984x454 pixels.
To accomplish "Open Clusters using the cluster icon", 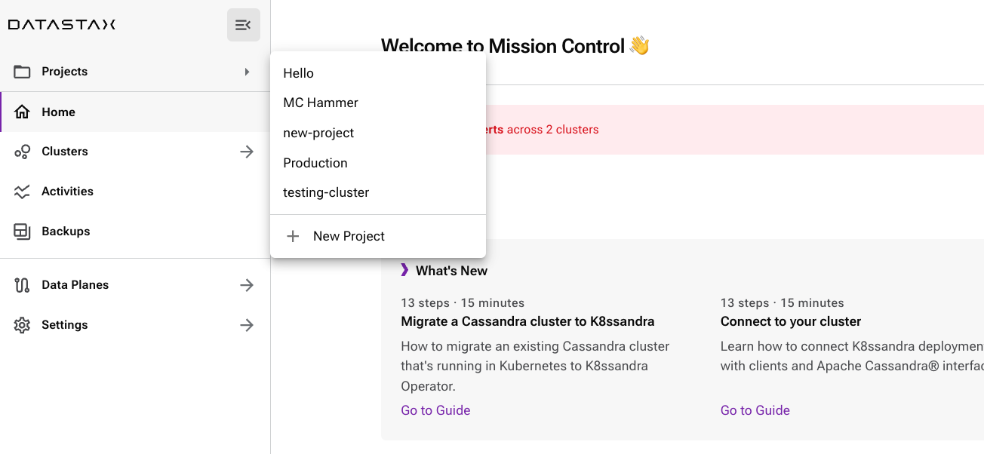I will pos(23,151).
